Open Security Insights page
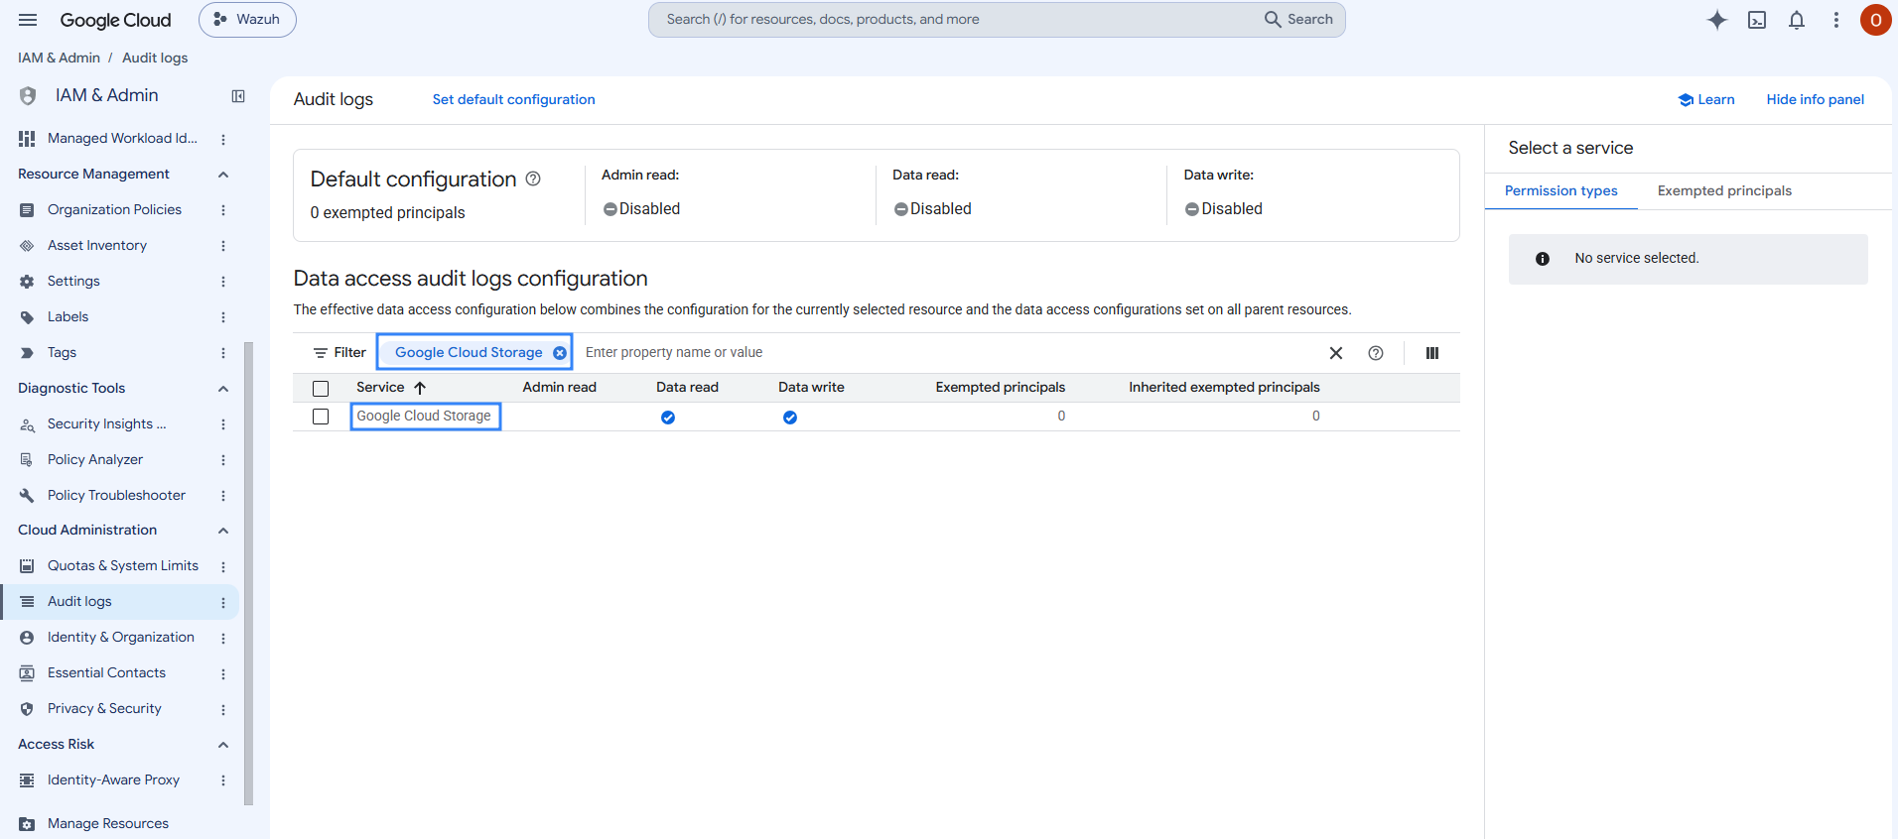Screen dimensions: 1898x839 pyautogui.click(x=106, y=423)
